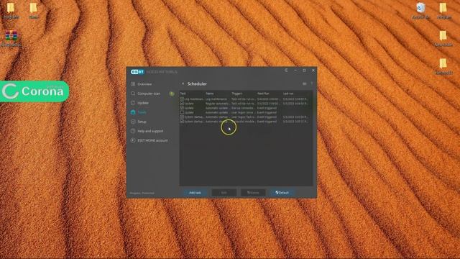Click the Scheduler page title
Image resolution: width=460 pixels, height=259 pixels.
pyautogui.click(x=197, y=83)
